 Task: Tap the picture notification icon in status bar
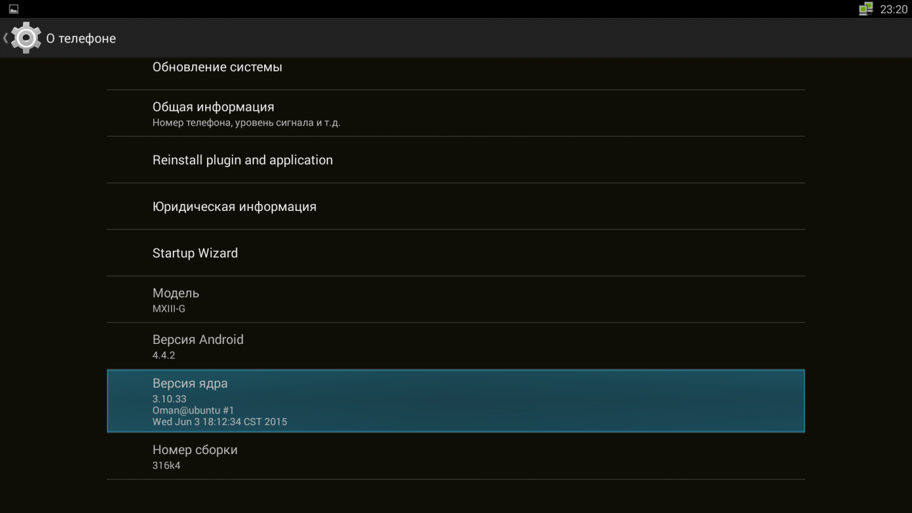coord(13,9)
